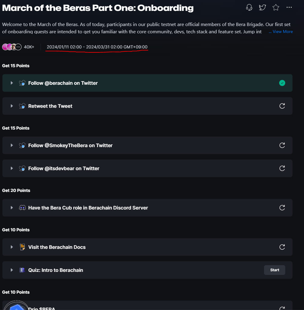Screen dimensions: 304x310
Task: Click quiz icon beside Intro to Berachain
Action: point(22,270)
